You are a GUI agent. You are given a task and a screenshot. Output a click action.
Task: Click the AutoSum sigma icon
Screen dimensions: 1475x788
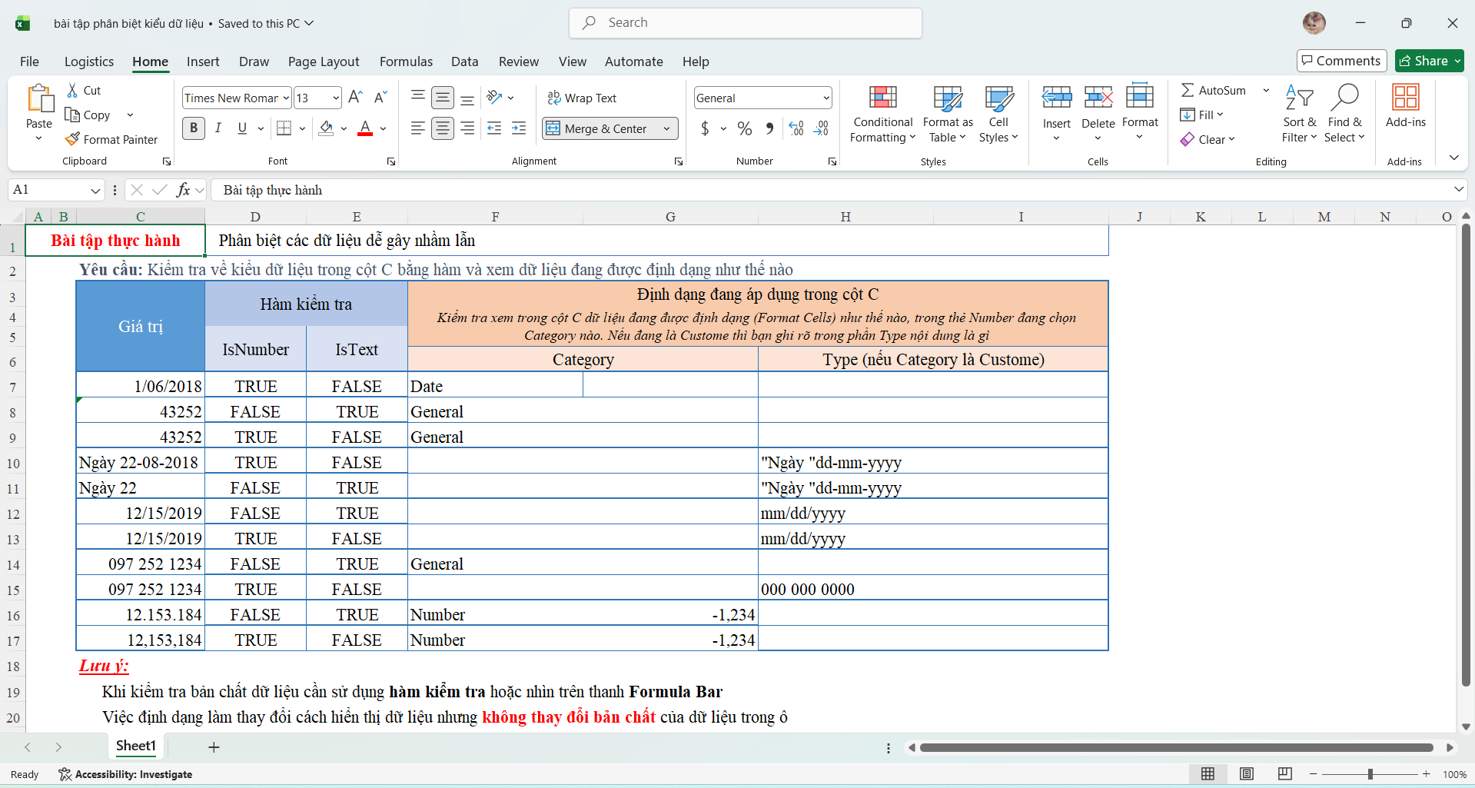(x=1188, y=91)
